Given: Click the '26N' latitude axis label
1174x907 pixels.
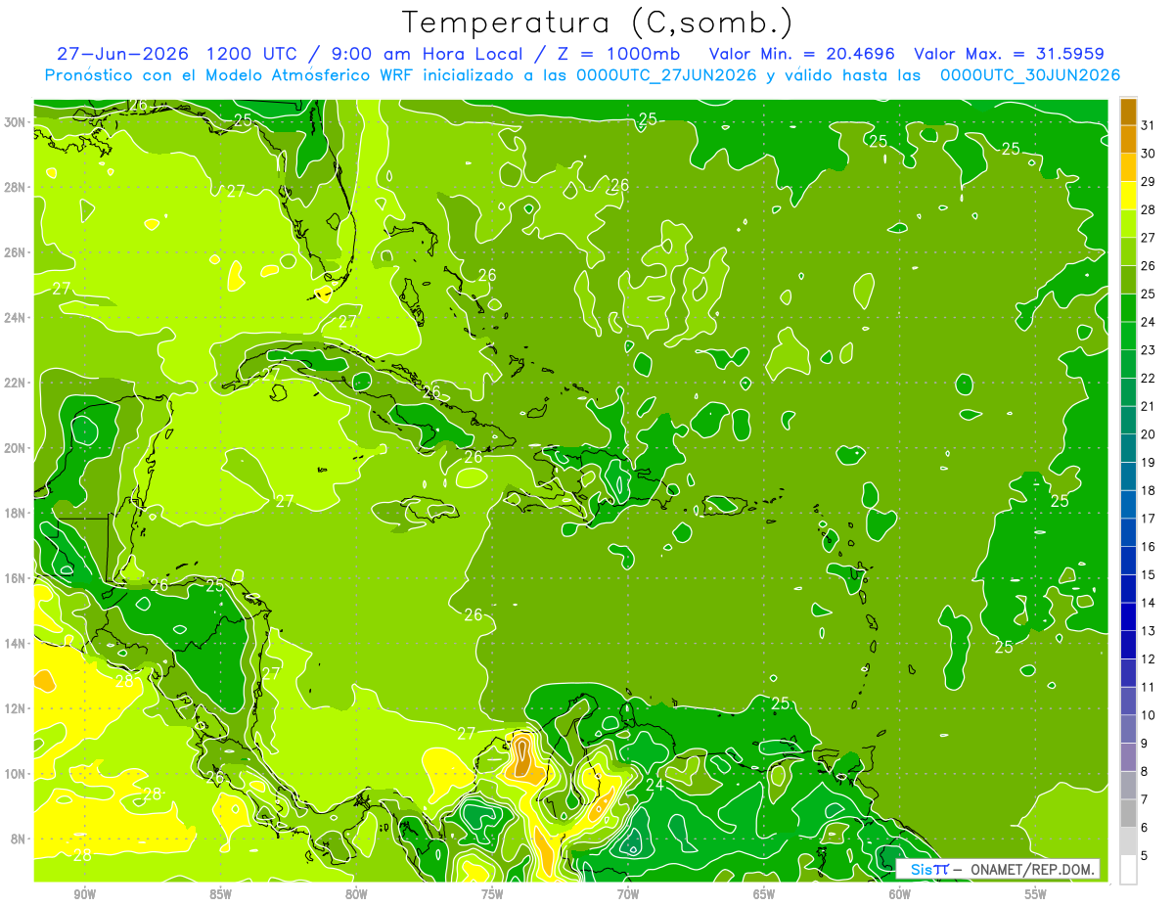Looking at the screenshot, I should [16, 252].
